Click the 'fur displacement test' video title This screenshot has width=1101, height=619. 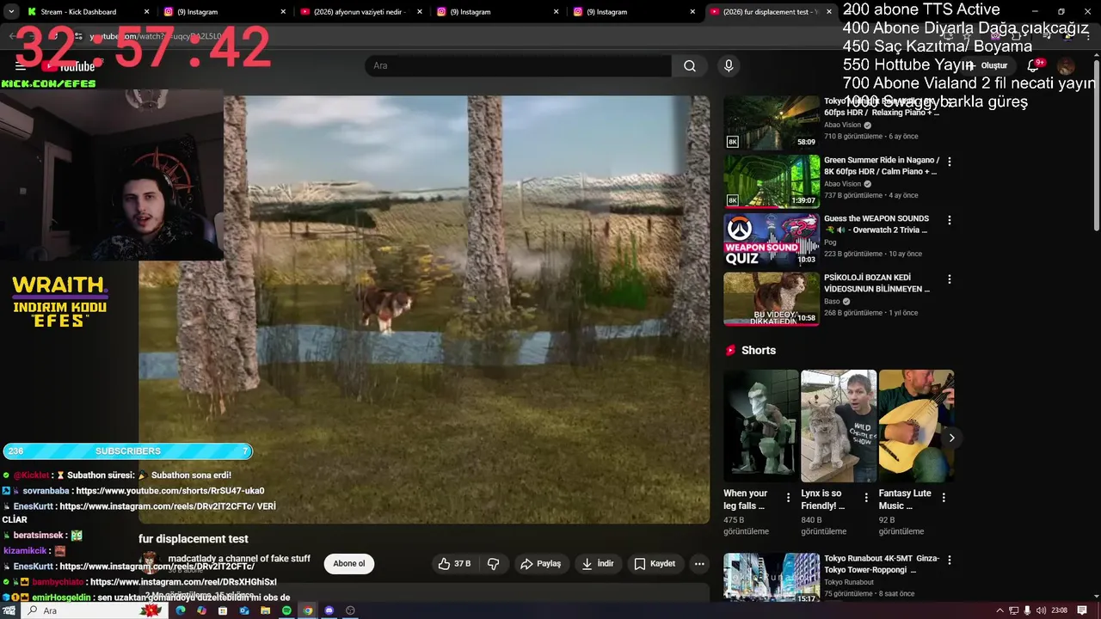pyautogui.click(x=194, y=539)
